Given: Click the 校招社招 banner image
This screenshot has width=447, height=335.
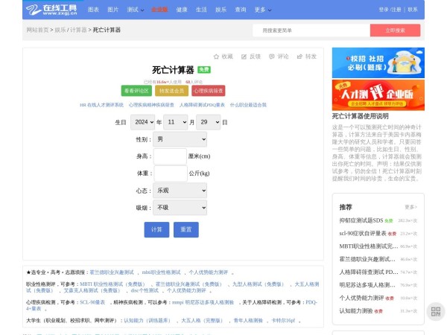Looking at the screenshot, I should (378, 63).
